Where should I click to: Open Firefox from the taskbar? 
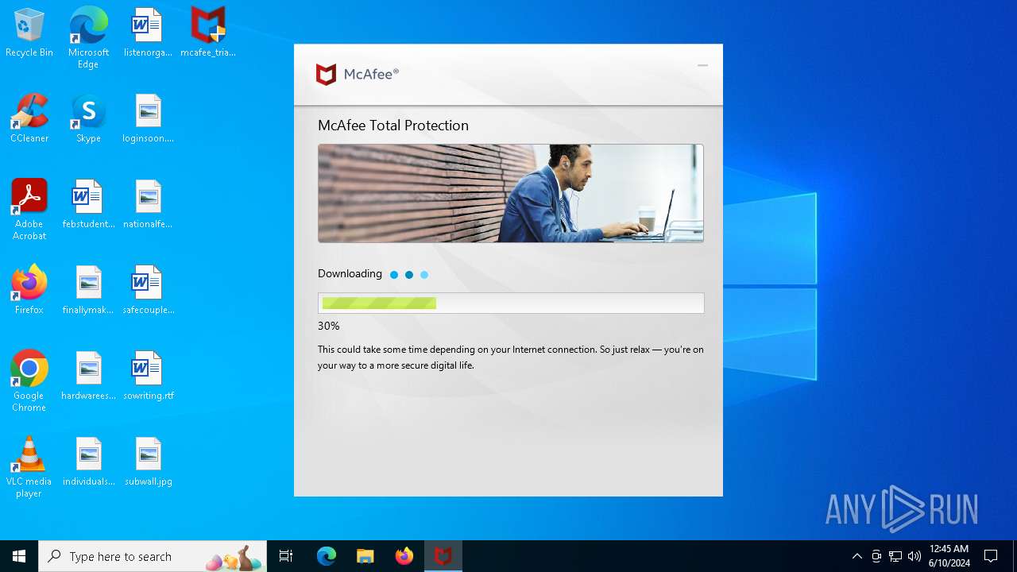click(404, 556)
